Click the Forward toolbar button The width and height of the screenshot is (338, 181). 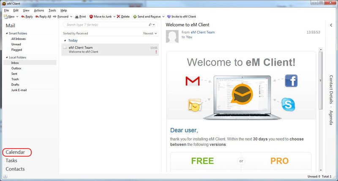(x=60, y=16)
